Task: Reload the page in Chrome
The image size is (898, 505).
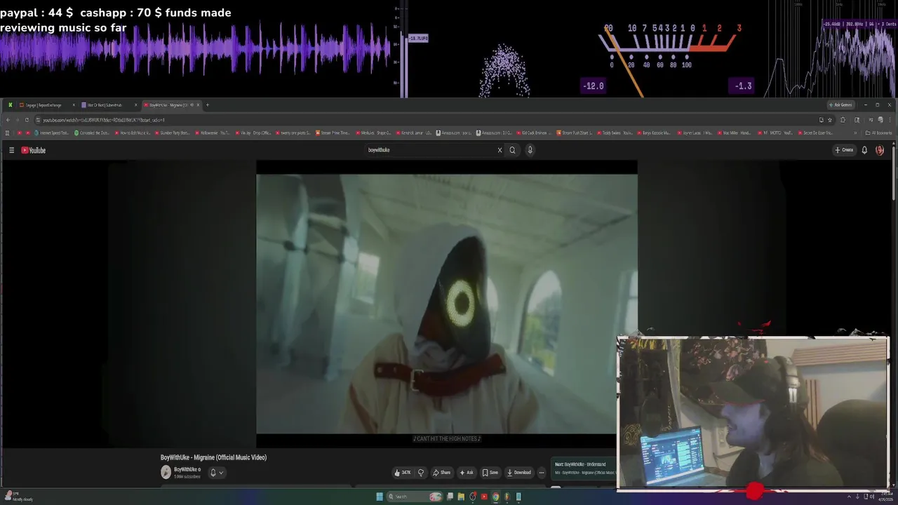Action: 27,120
